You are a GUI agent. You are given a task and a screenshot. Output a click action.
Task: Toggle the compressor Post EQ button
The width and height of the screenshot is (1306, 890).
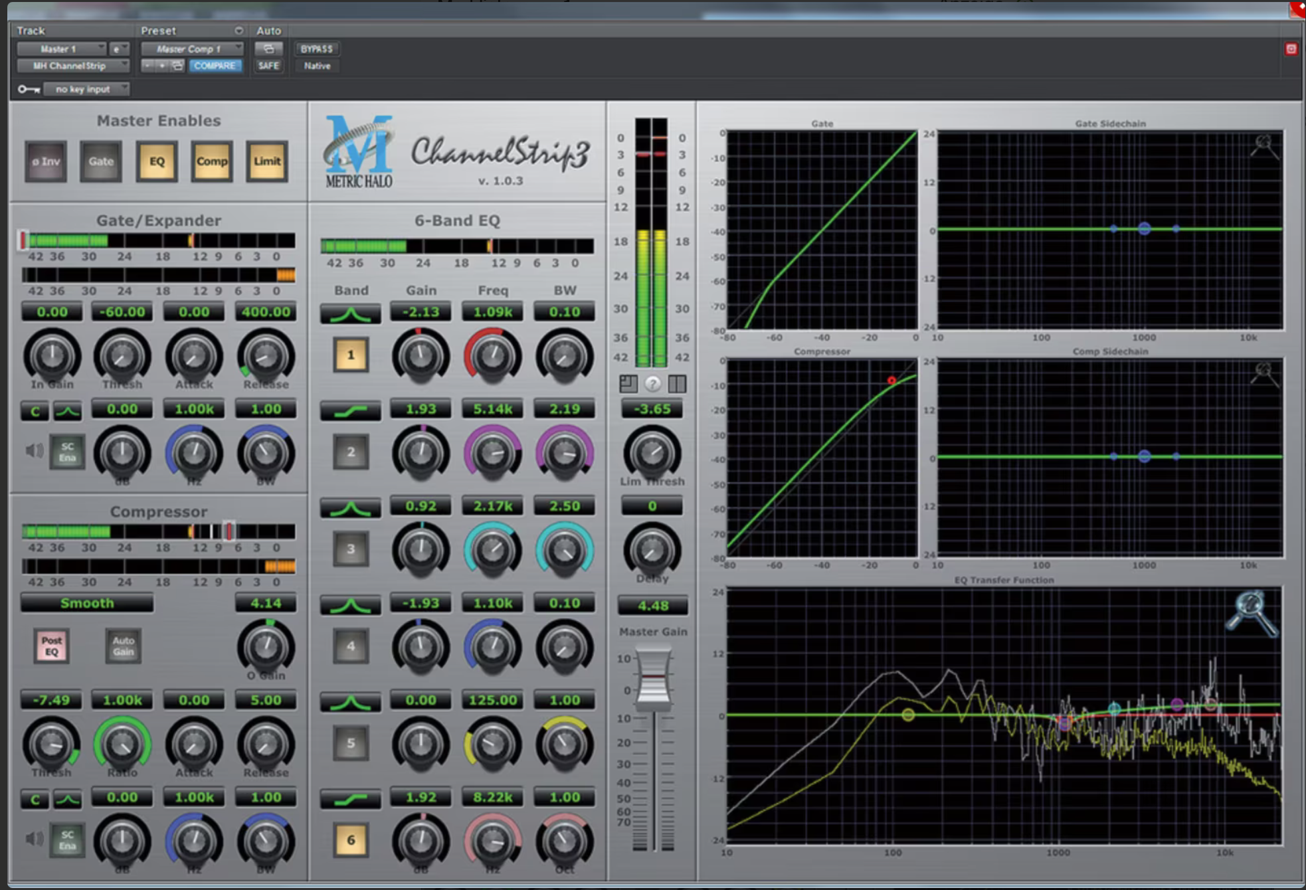pos(52,646)
